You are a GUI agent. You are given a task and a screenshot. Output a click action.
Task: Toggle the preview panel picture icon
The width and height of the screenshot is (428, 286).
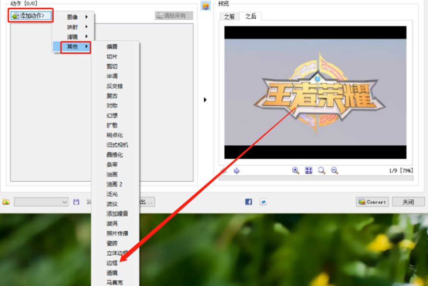206,6
